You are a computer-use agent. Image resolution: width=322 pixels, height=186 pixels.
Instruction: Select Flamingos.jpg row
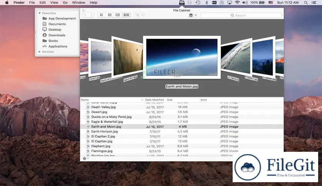pos(182,151)
